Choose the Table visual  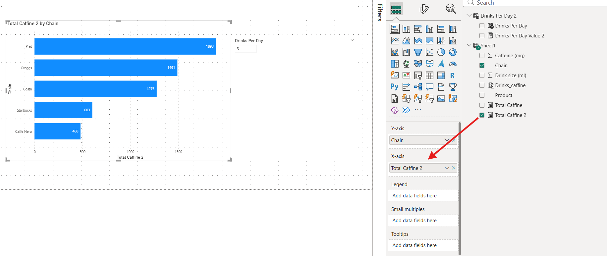pos(429,76)
